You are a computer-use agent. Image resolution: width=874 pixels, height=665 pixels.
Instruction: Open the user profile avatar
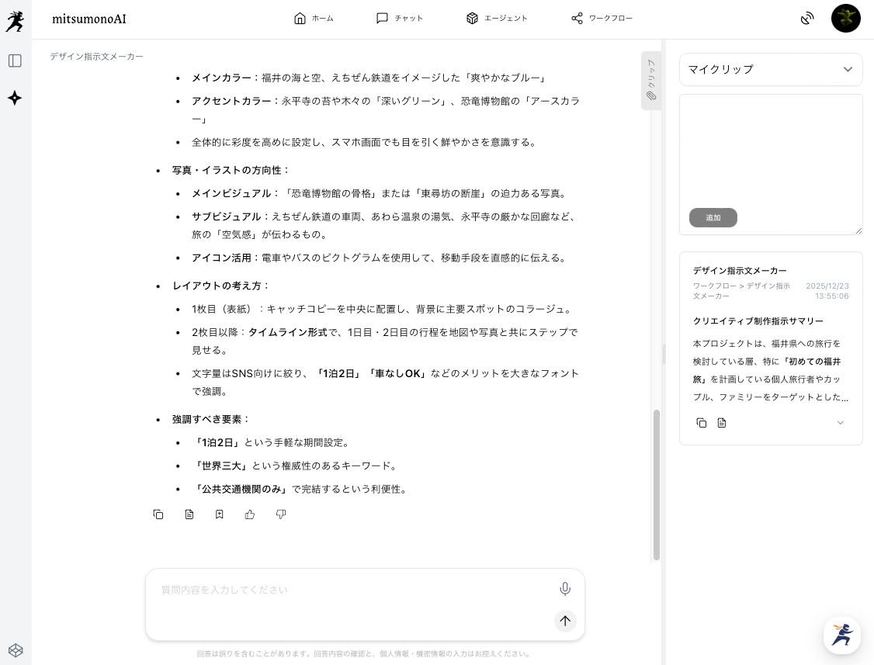click(845, 19)
